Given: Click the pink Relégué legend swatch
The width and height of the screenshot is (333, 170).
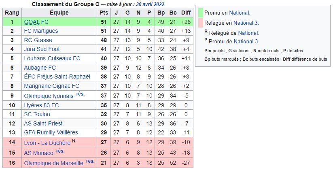Looking at the screenshot, I should click(x=200, y=23).
